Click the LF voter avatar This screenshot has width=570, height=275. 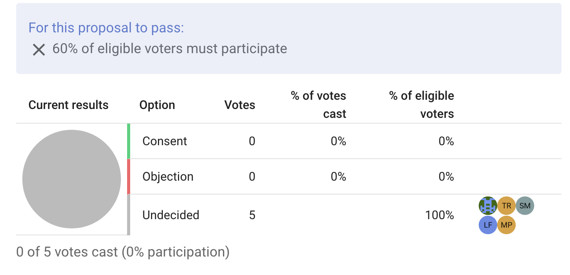[x=488, y=225]
